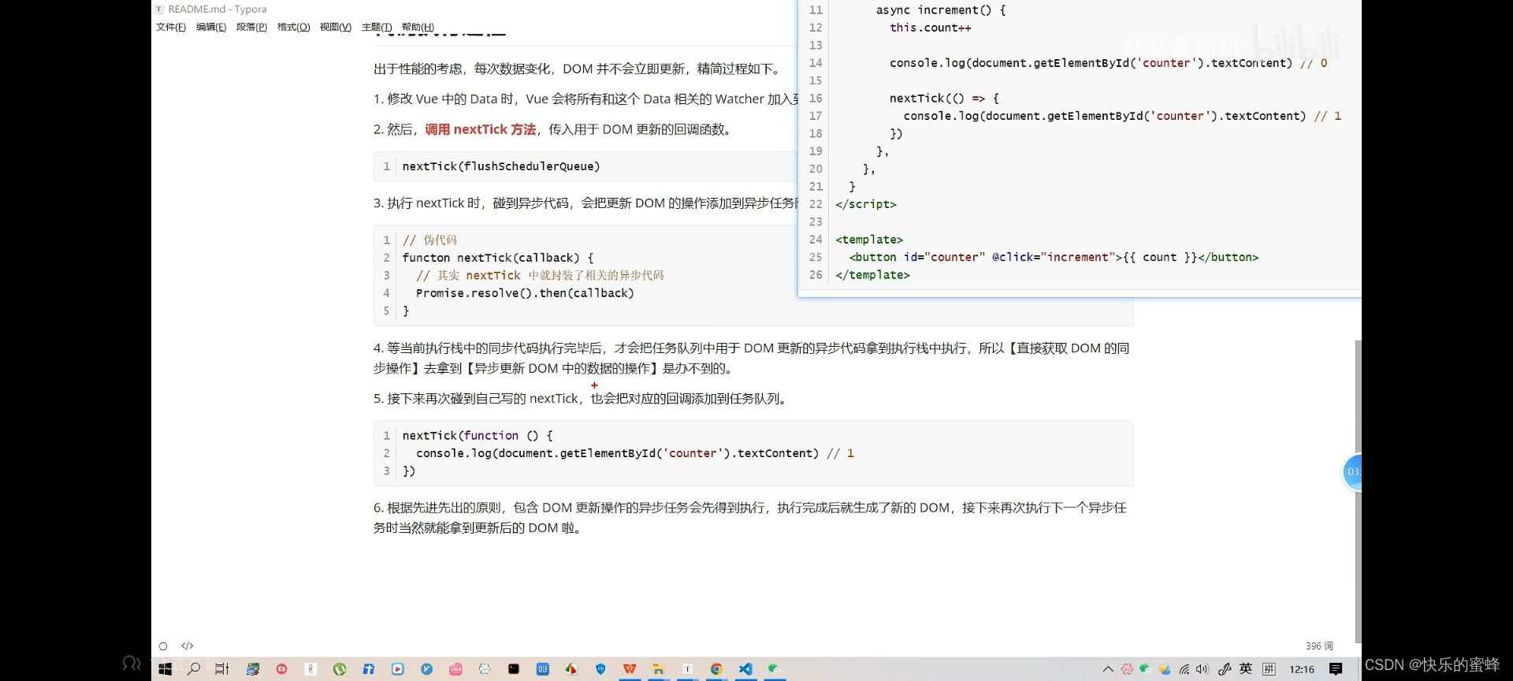1513x681 pixels.
Task: Open File Explorer from the taskbar
Action: point(658,669)
